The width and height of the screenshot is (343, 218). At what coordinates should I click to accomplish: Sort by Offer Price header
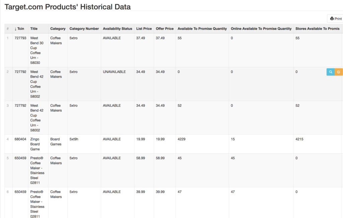tap(164, 29)
